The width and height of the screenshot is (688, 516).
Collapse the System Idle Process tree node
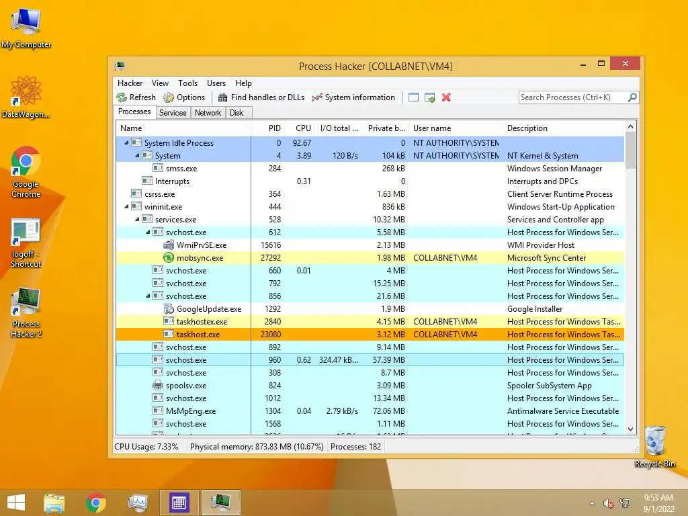click(x=126, y=142)
